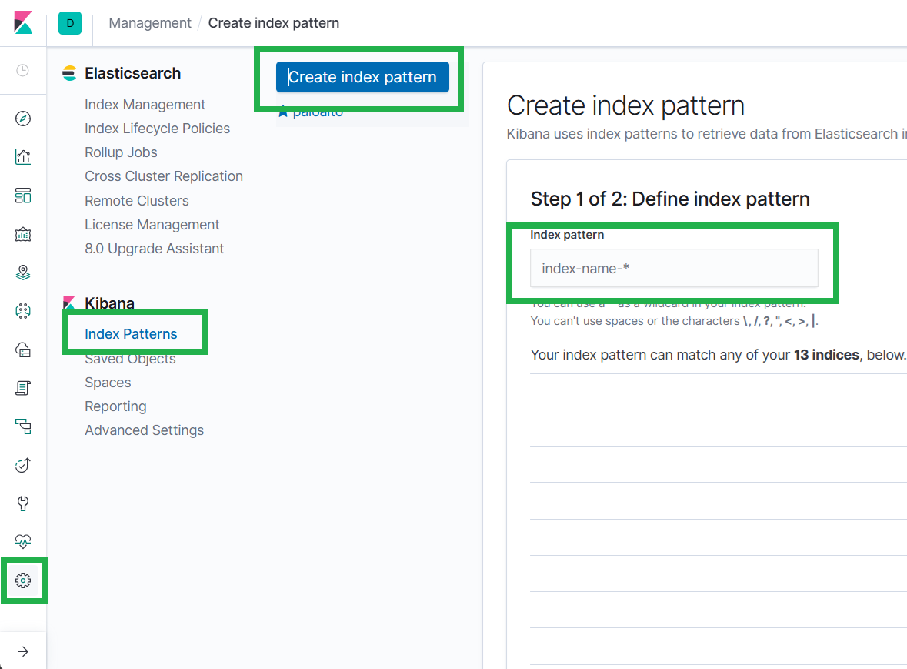Open Index Management
The image size is (907, 669).
pyautogui.click(x=145, y=105)
